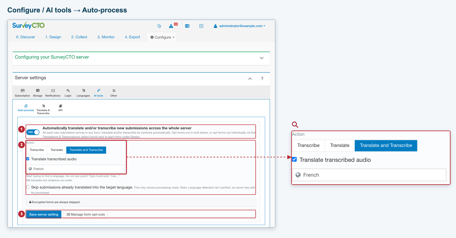The height and width of the screenshot is (238, 456).
Task: Select Translate and Transcribe in server window
Action: coord(86,150)
